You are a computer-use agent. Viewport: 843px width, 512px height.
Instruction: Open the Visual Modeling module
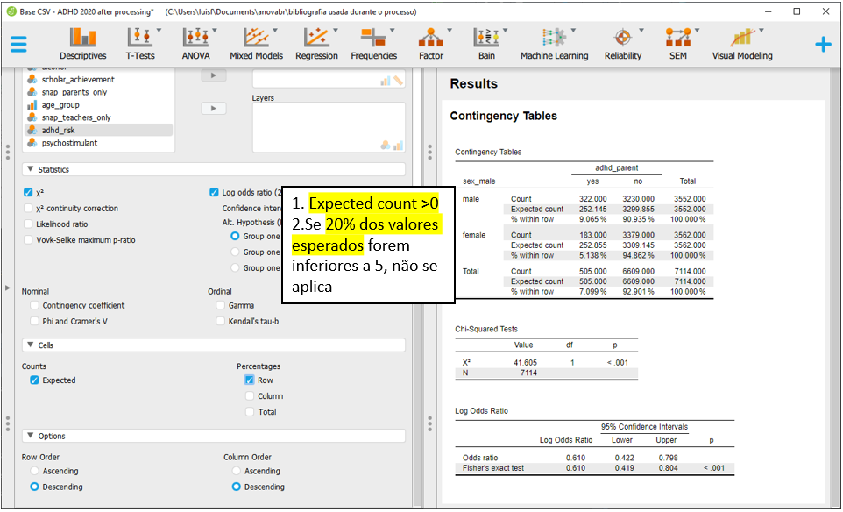coord(742,44)
